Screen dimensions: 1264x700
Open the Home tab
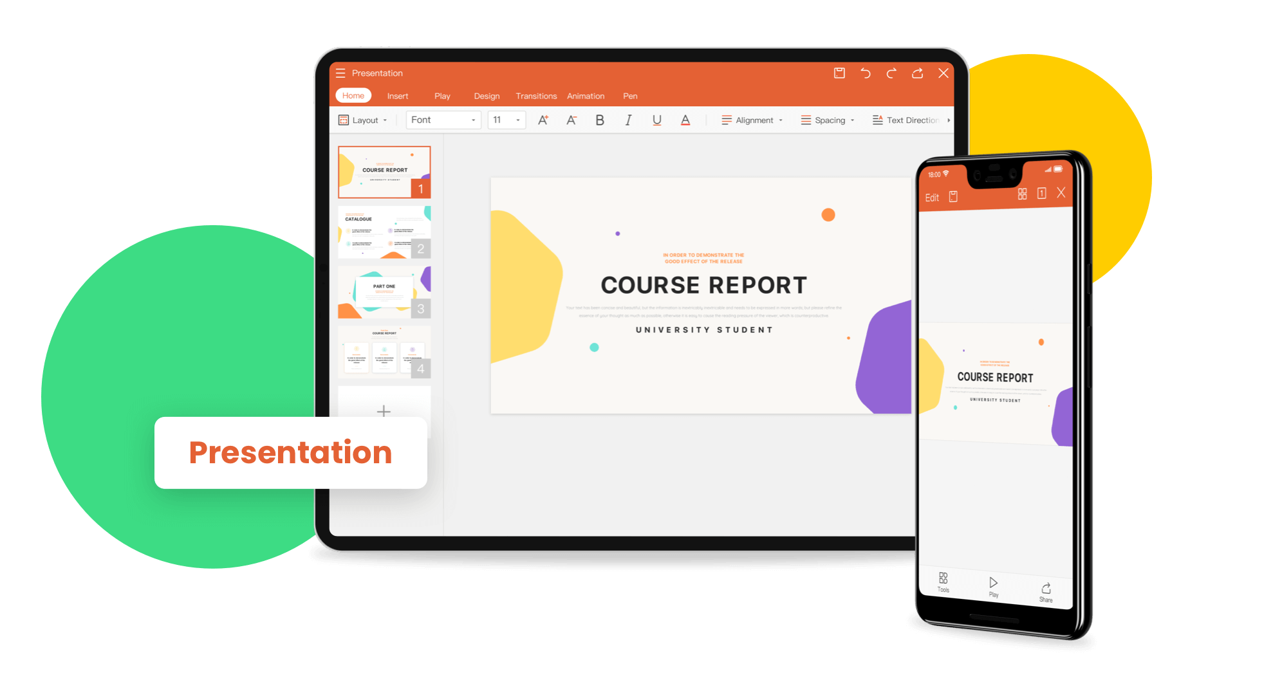tap(351, 95)
